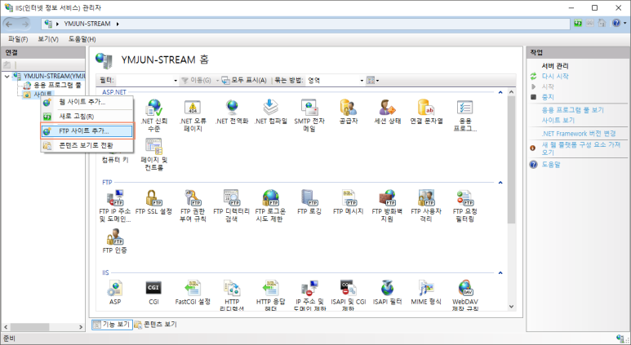This screenshot has width=631, height=345.
Task: Open the MIME 형식 feature
Action: (x=426, y=292)
